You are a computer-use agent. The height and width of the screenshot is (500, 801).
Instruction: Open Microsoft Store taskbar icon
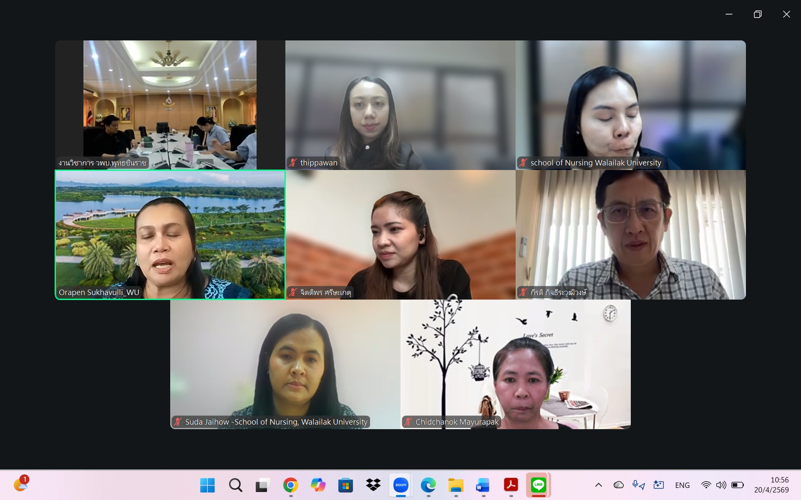tap(345, 485)
